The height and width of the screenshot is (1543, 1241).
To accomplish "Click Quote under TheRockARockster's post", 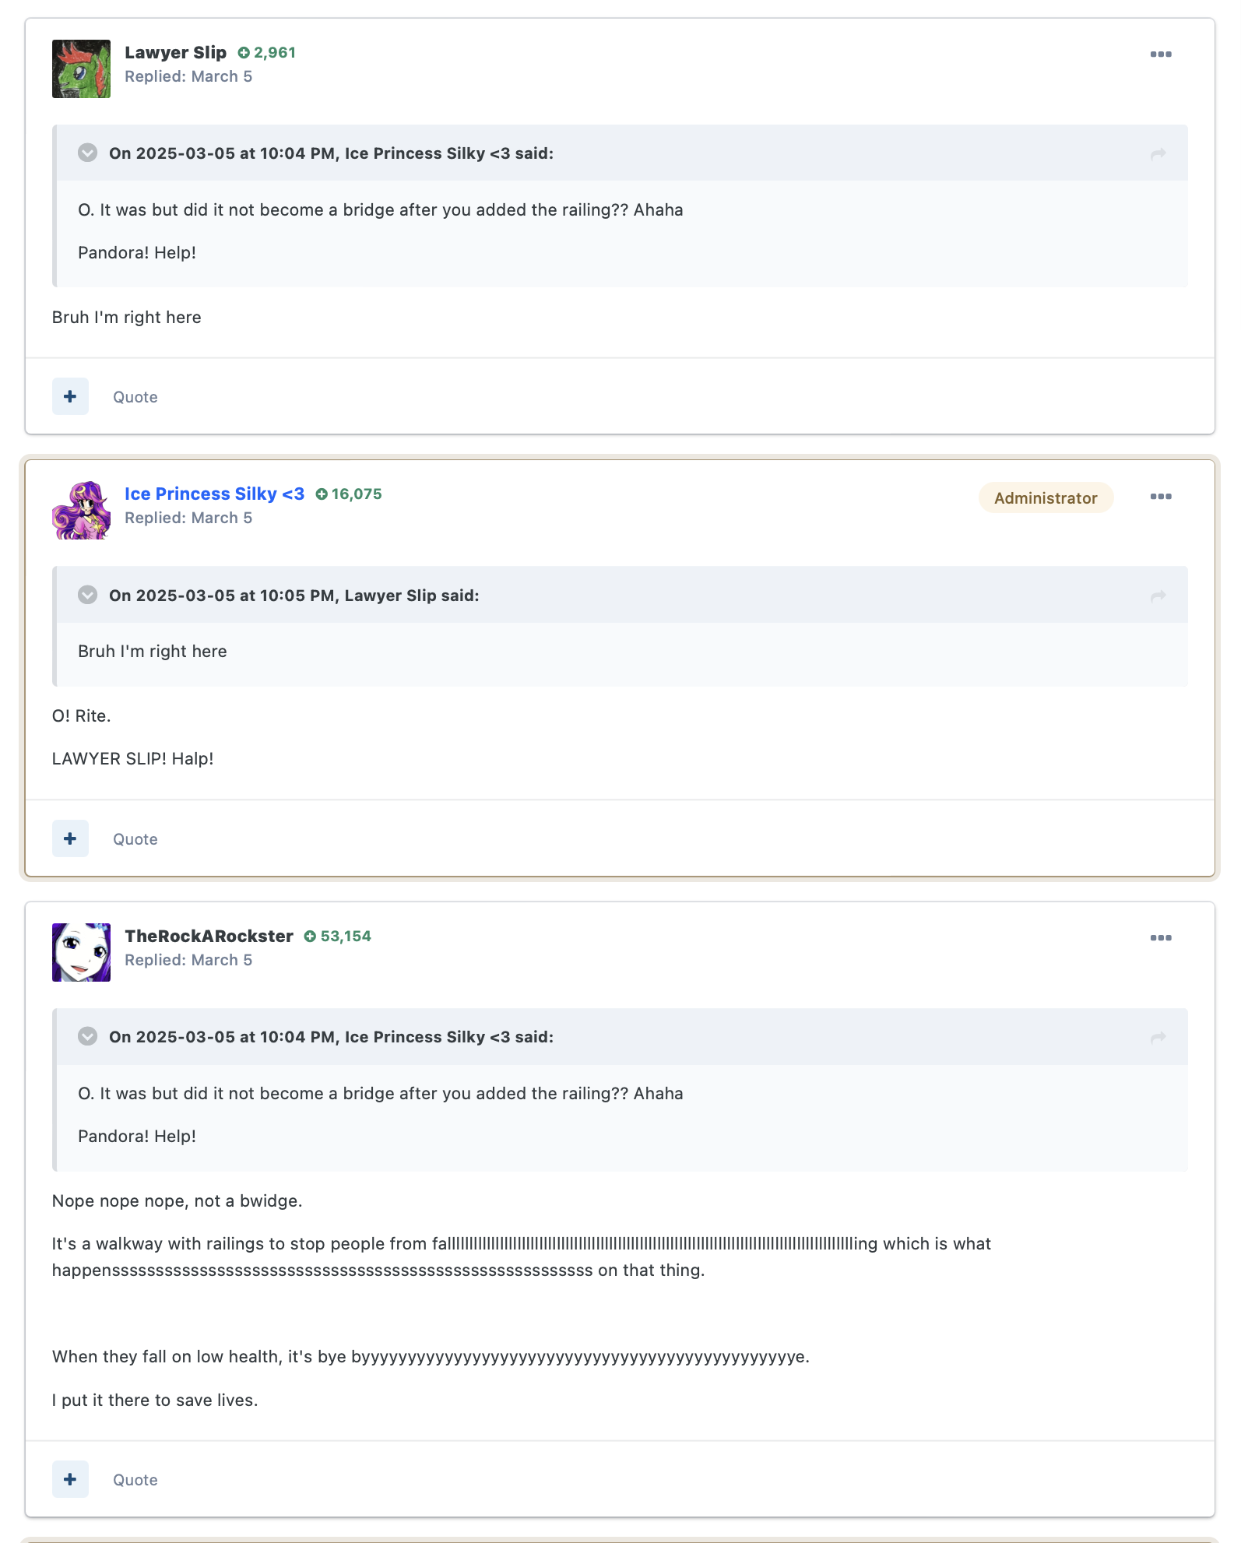I will coord(135,1480).
